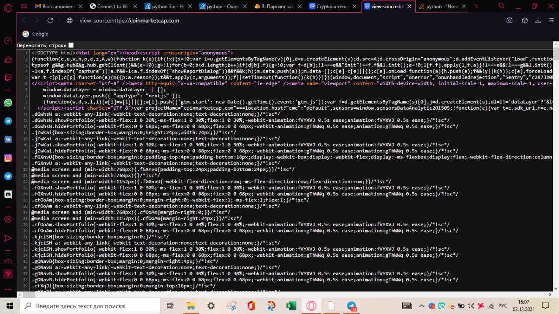Viewport: 559px width, 314px height.
Task: Click the scroll-left arrow of source view
Action: pyautogui.click(x=19, y=295)
